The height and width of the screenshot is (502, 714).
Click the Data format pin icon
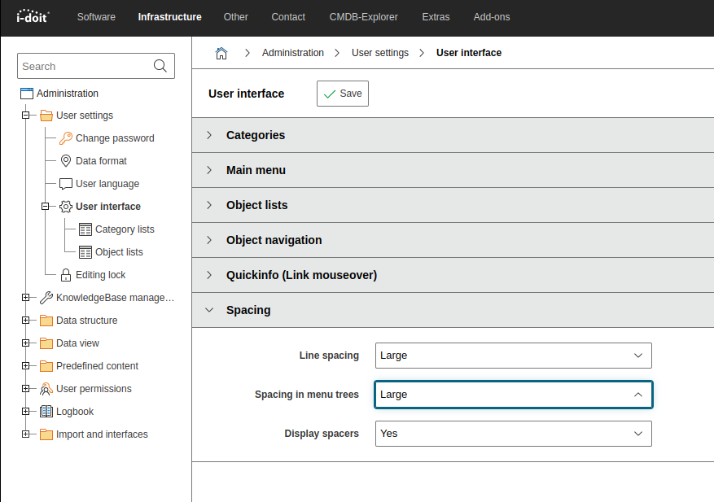tap(66, 161)
